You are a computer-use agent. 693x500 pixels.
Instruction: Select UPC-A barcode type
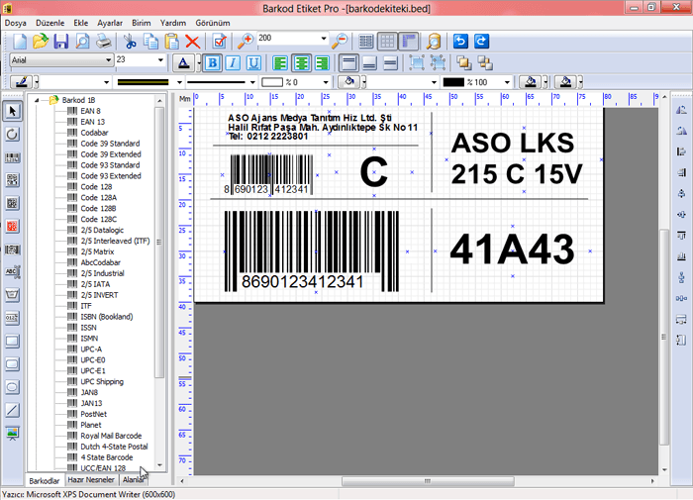(91, 350)
